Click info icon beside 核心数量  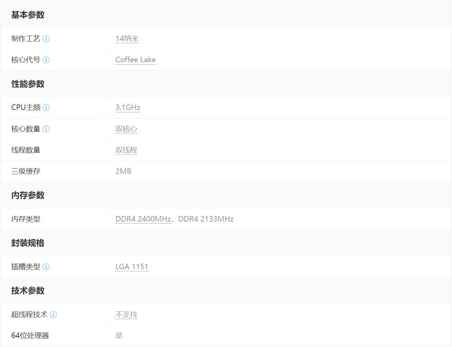coord(46,129)
